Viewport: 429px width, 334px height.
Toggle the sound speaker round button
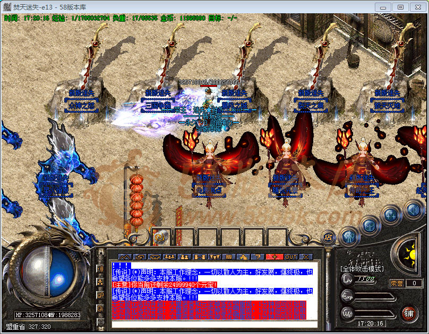(x=413, y=210)
